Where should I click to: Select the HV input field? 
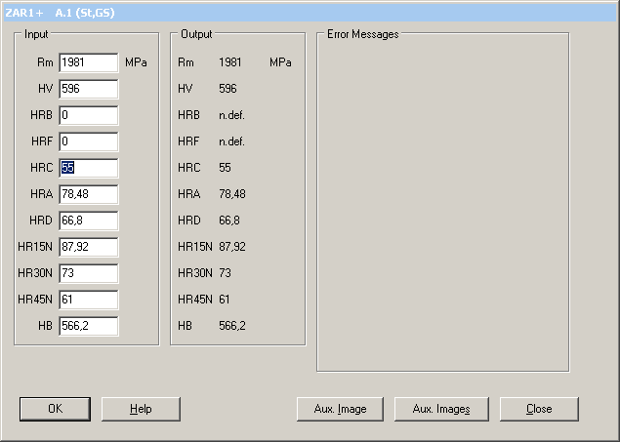coord(88,89)
